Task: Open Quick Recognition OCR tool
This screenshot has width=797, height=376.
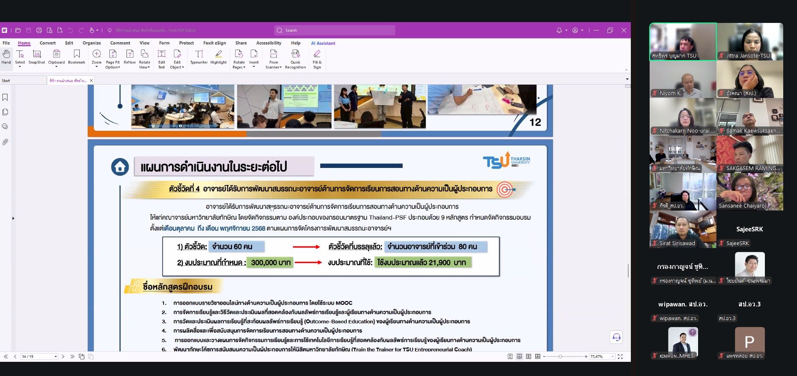Action: [x=295, y=59]
